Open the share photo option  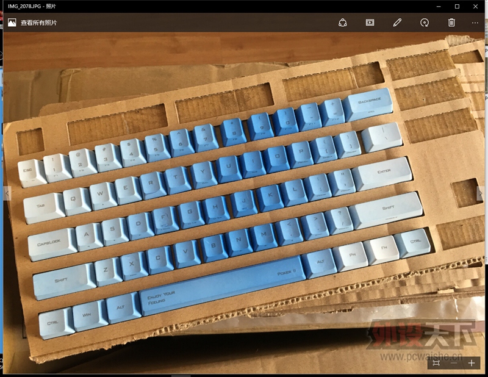pos(343,23)
